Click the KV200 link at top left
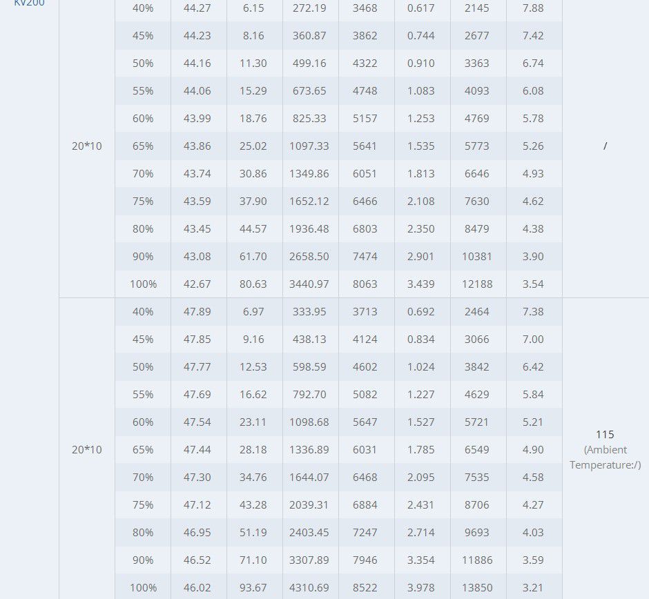 [29, 3]
